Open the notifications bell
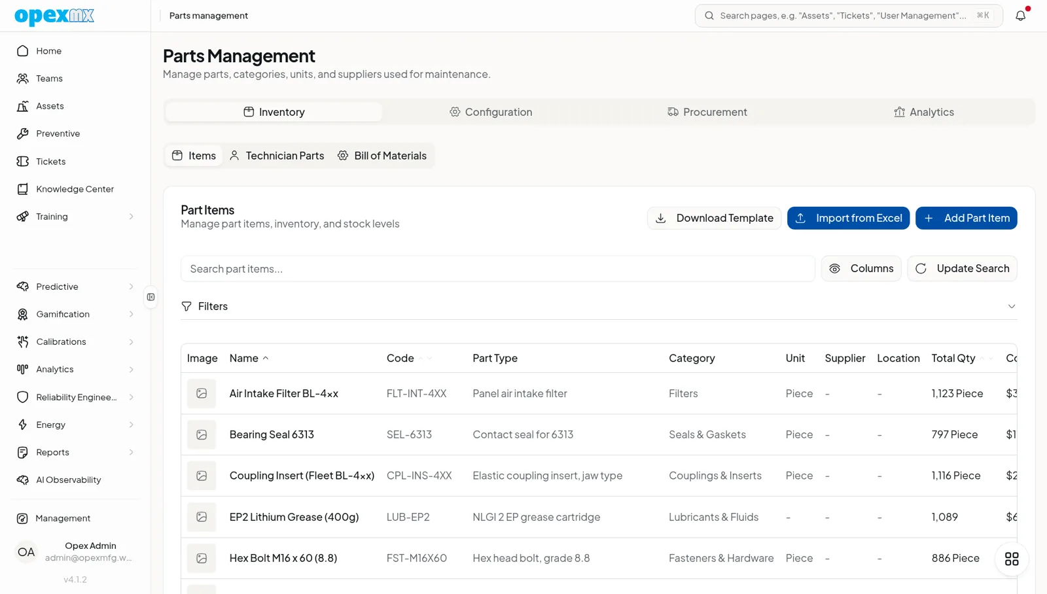This screenshot has height=594, width=1047. coord(1020,15)
